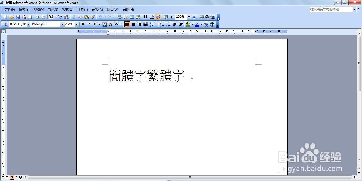Screen dimensions: 362x181
Task: Toggle italic formatting
Action: 89,24
